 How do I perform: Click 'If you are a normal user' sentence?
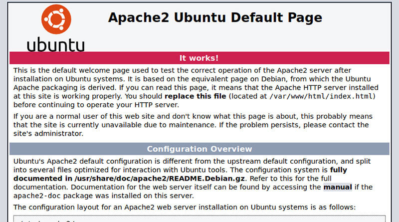click(193, 116)
